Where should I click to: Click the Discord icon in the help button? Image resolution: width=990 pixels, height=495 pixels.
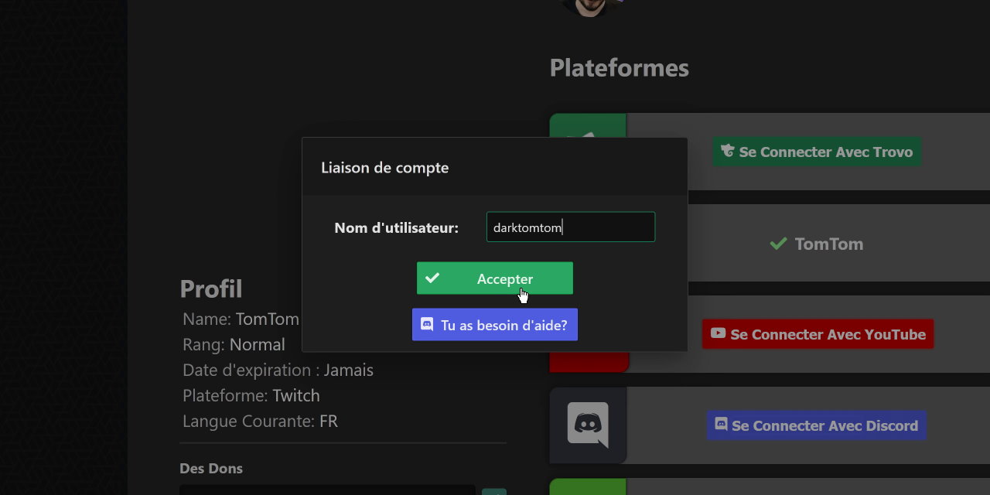(x=427, y=325)
